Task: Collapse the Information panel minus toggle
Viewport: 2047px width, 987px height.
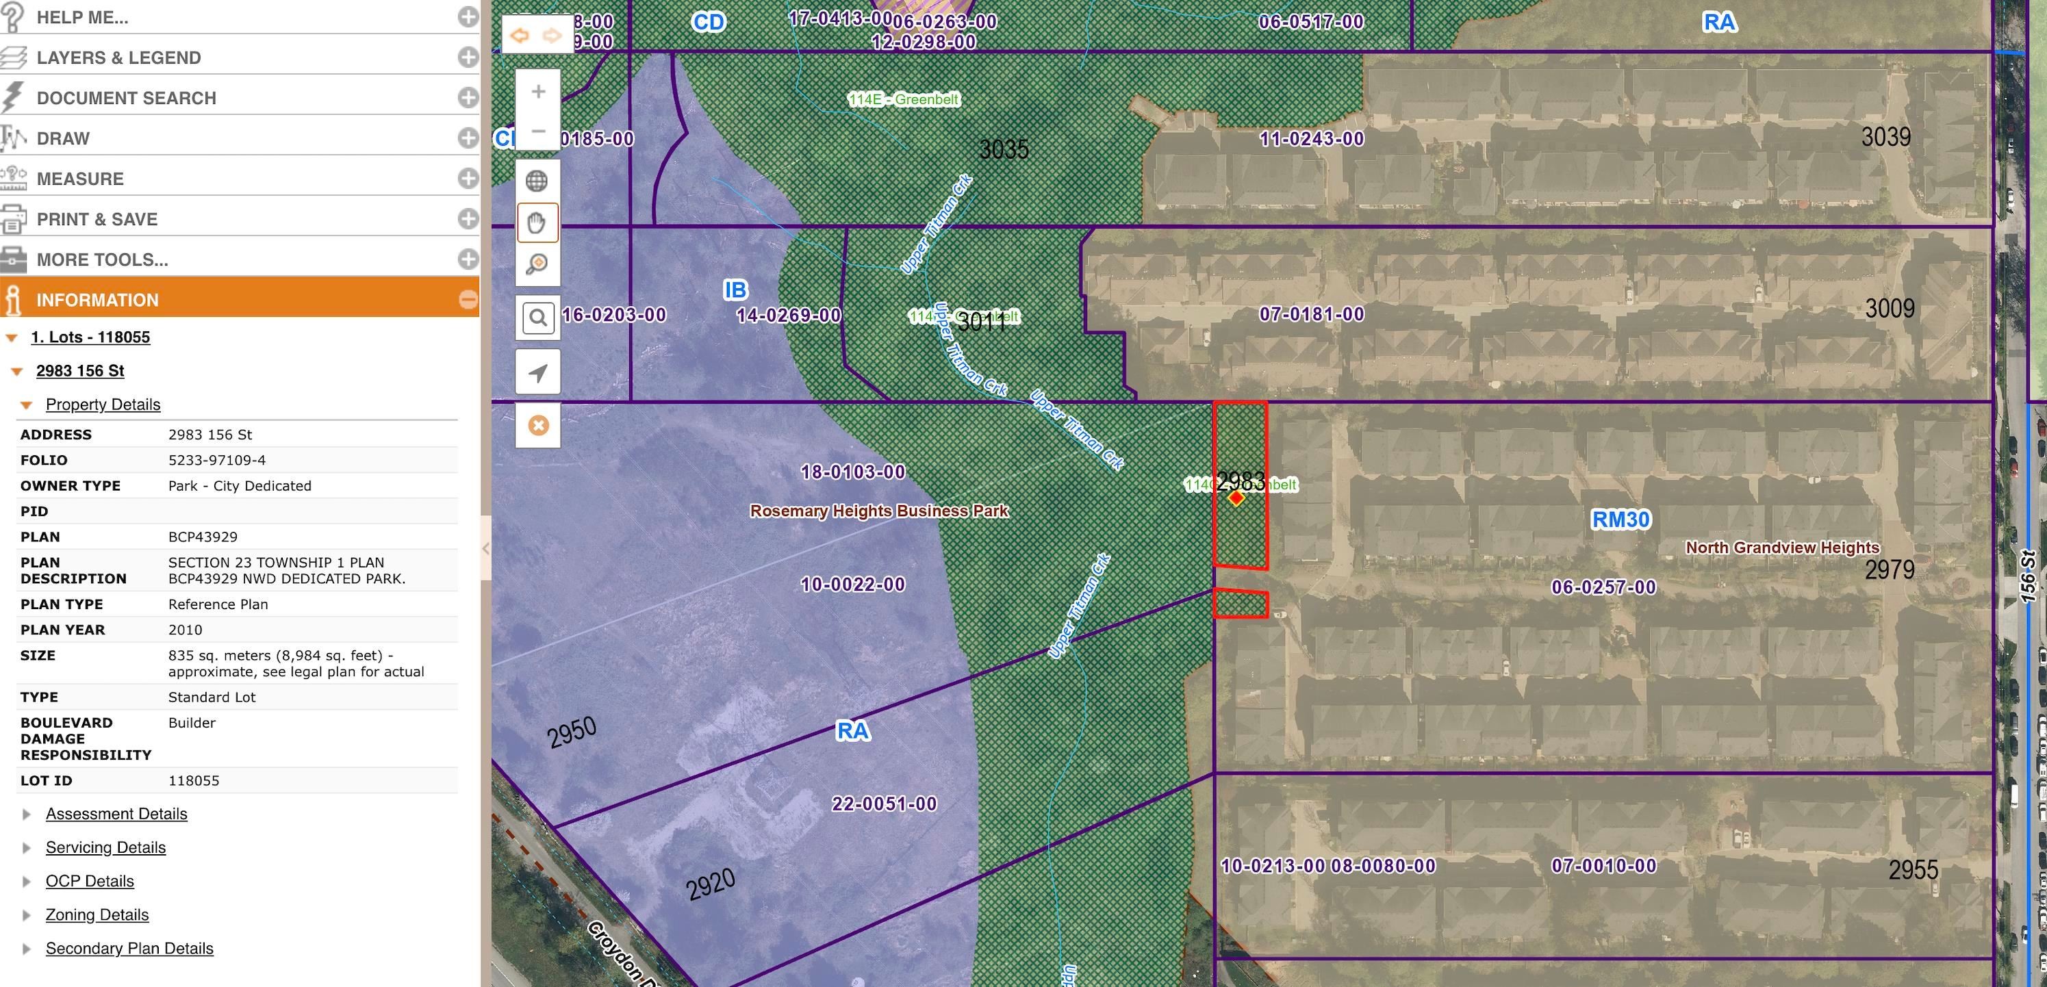Action: tap(468, 300)
